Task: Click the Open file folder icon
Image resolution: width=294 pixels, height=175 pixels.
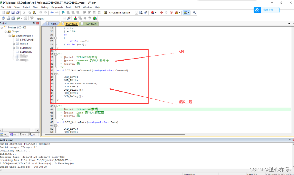Action: (8, 13)
